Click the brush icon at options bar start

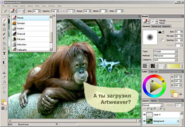point(6,11)
